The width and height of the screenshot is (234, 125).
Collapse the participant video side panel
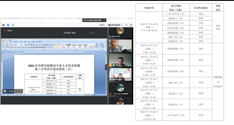coord(106,67)
